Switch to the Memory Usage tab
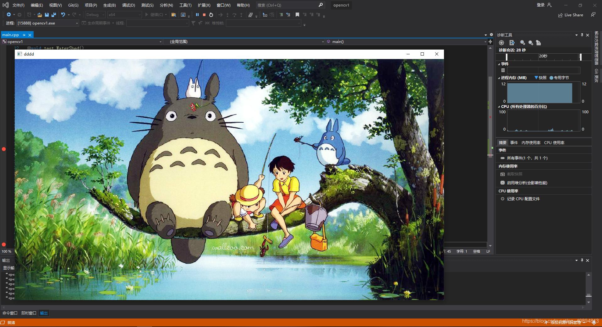This screenshot has width=602, height=327. [x=531, y=142]
